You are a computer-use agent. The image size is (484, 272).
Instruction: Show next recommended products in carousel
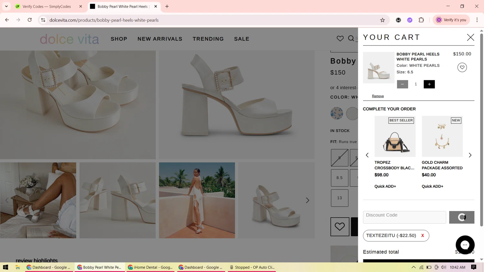click(470, 155)
